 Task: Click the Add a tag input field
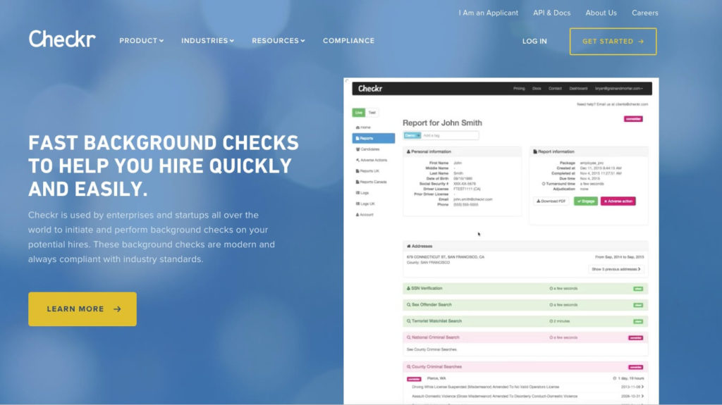[x=450, y=135]
